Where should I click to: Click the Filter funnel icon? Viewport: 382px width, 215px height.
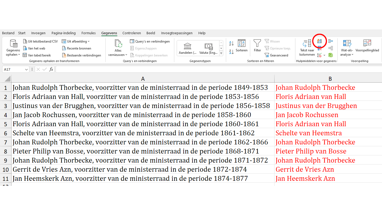coord(257,45)
